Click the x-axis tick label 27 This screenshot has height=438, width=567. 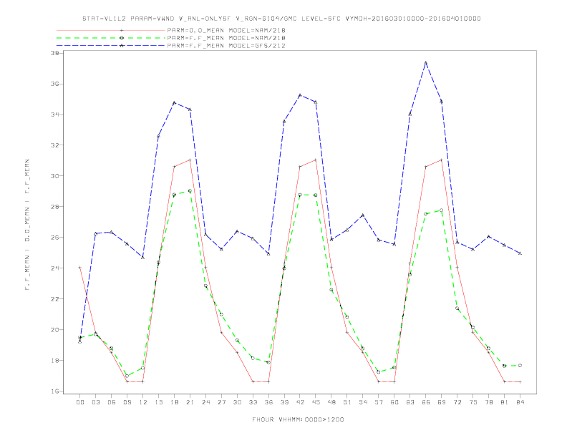[221, 402]
